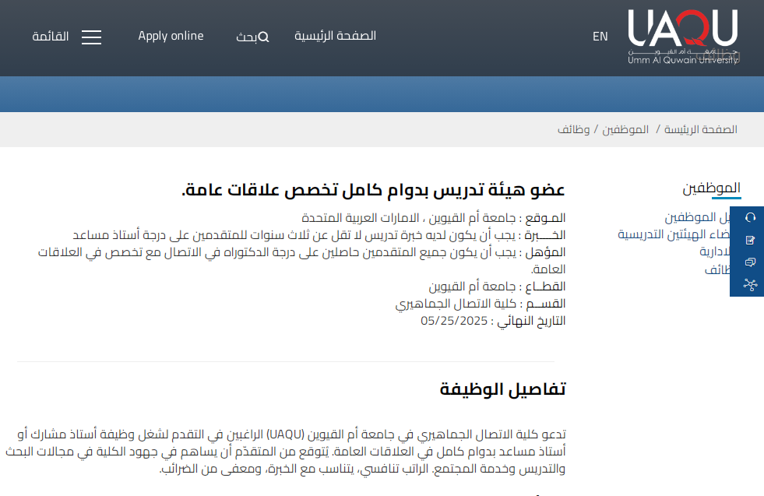Image resolution: width=764 pixels, height=496 pixels.
Task: Click the chat bubbles icon in side panel
Action: (750, 262)
